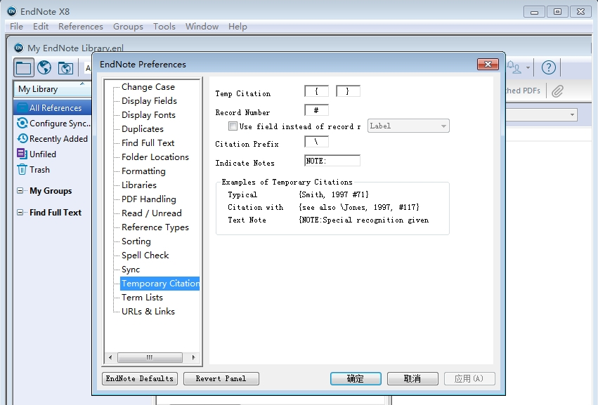Switch to Online Search mode globe icon

click(44, 68)
